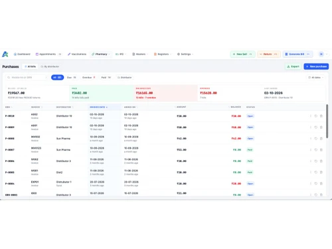Screen dimensions: 332x249
Task: Click the Paid status badge of P-0006
Action: [x=250, y=161]
